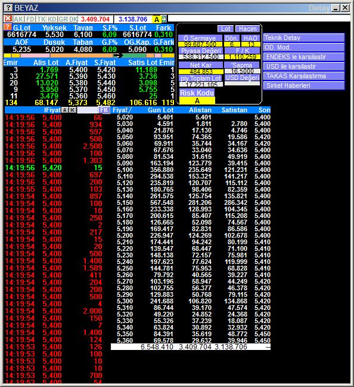Open the Teknik Detay view
The height and width of the screenshot is (387, 354).
pos(304,38)
